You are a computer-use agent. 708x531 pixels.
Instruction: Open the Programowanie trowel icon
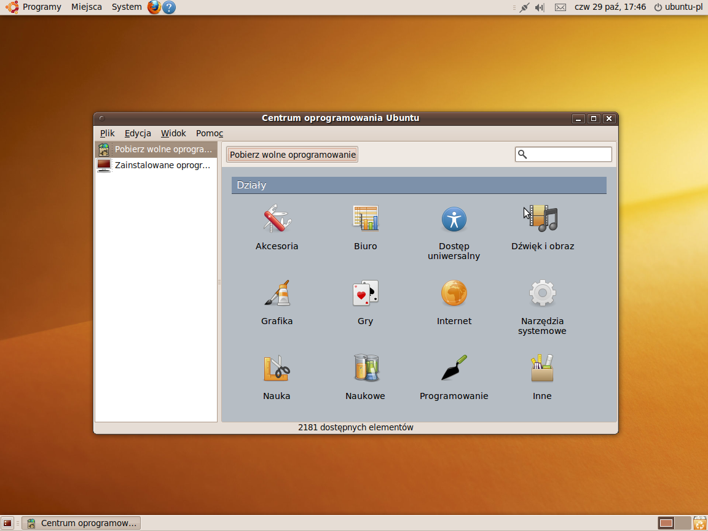pos(454,368)
